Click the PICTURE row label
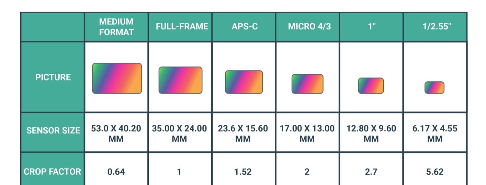The width and height of the screenshot is (486, 185). tap(53, 77)
